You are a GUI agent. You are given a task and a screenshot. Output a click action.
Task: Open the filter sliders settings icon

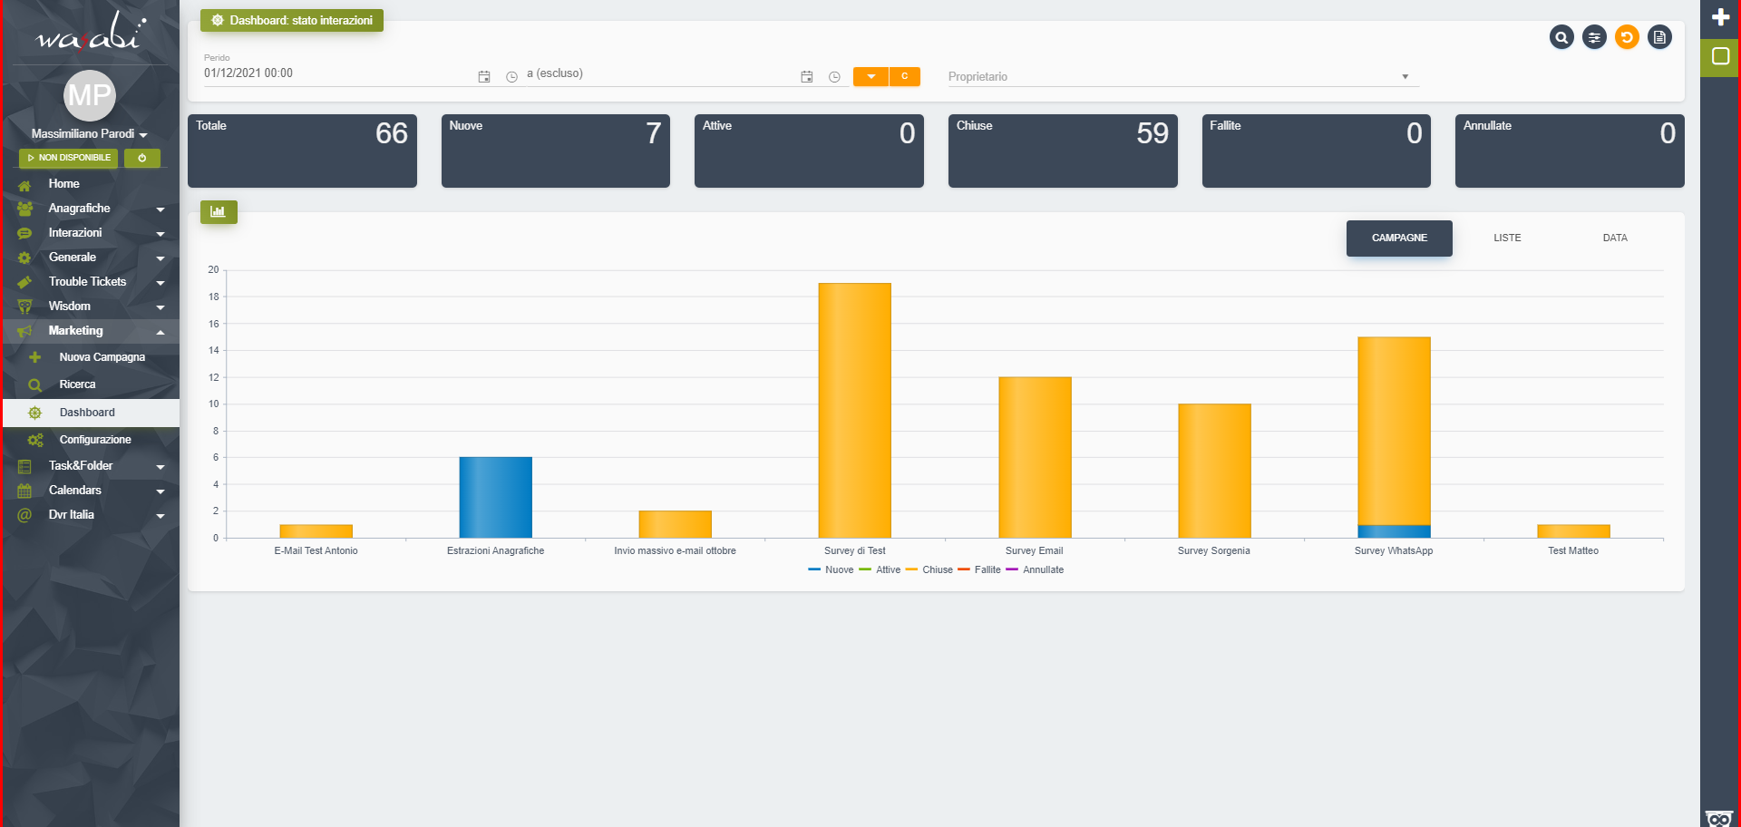pyautogui.click(x=1594, y=37)
